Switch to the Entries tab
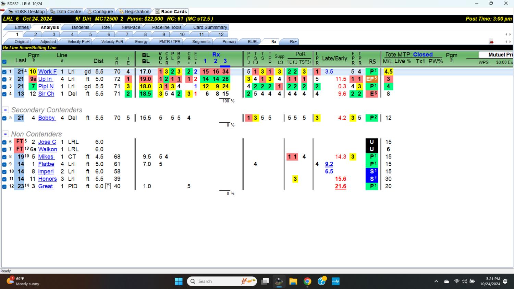Image resolution: width=514 pixels, height=289 pixels. pos(22,27)
